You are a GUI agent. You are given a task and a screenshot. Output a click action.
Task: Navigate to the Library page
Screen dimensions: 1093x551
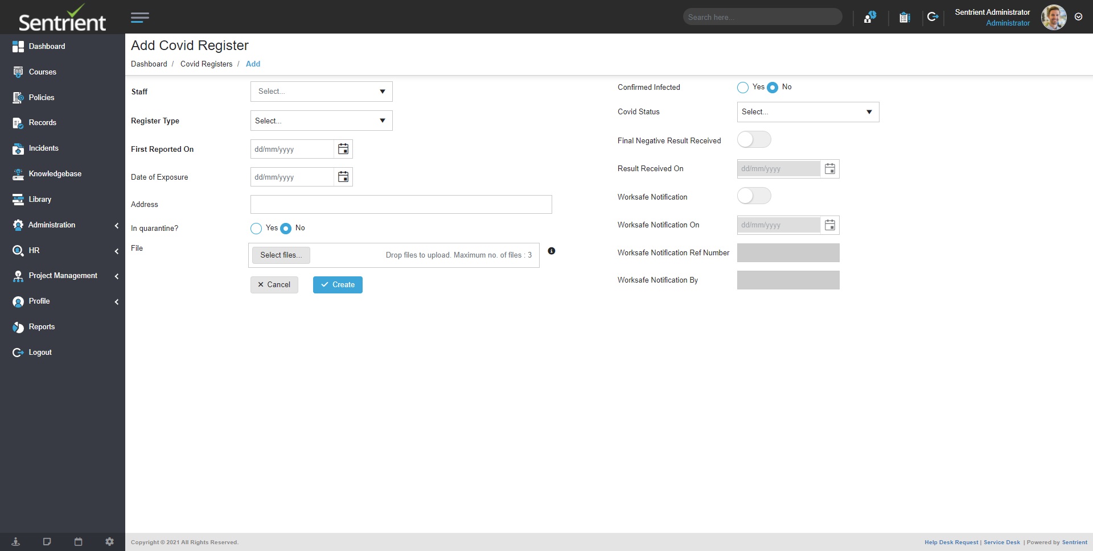(x=40, y=199)
